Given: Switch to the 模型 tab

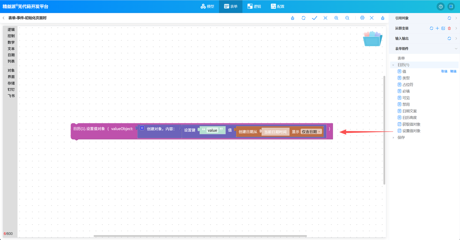Looking at the screenshot, I should pos(207,6).
